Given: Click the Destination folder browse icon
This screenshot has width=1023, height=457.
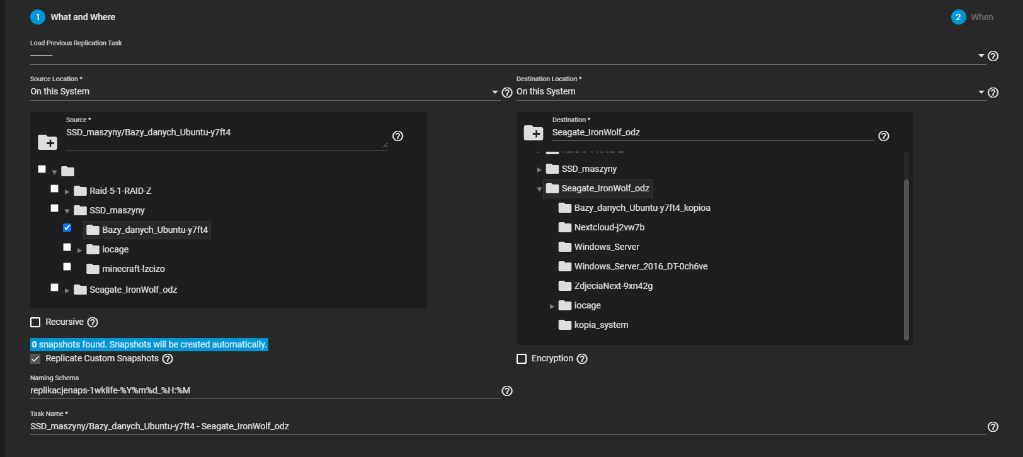Looking at the screenshot, I should (x=533, y=133).
